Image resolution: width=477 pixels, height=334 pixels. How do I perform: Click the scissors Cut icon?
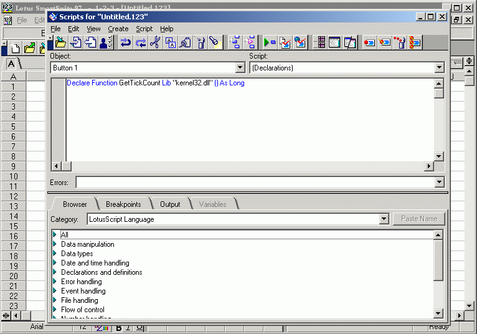(x=154, y=42)
